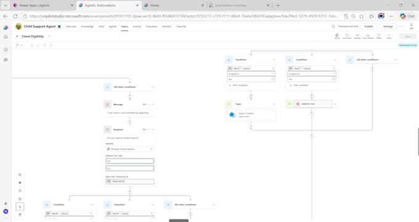Select the hand pan tool on canvas
Viewport: 419px width, 222px height.
[20, 215]
